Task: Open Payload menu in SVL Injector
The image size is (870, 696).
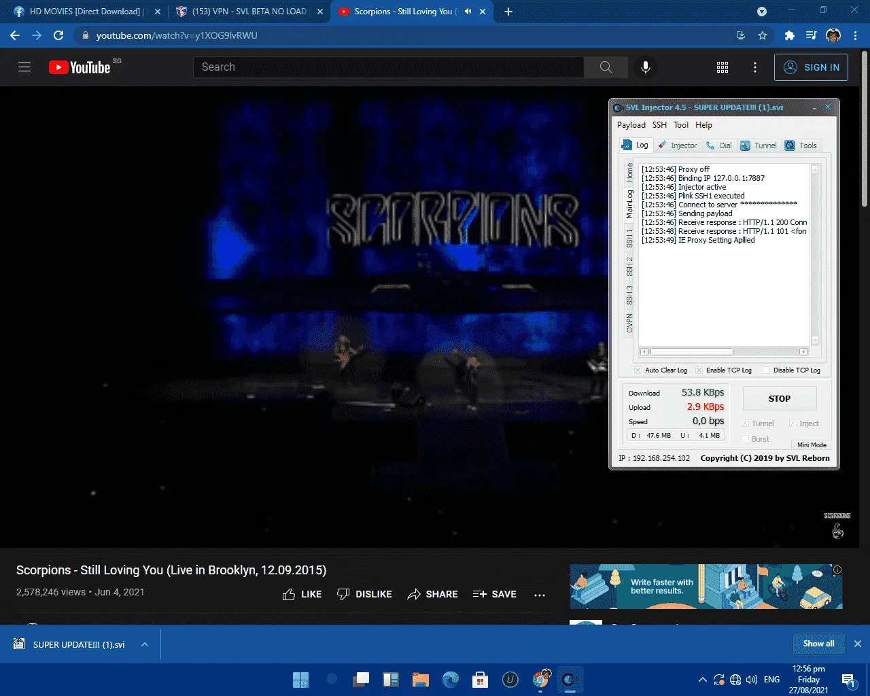Action: 631,125
